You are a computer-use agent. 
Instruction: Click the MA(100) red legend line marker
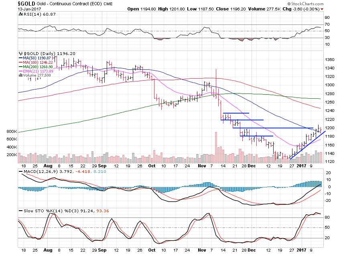click(x=20, y=63)
